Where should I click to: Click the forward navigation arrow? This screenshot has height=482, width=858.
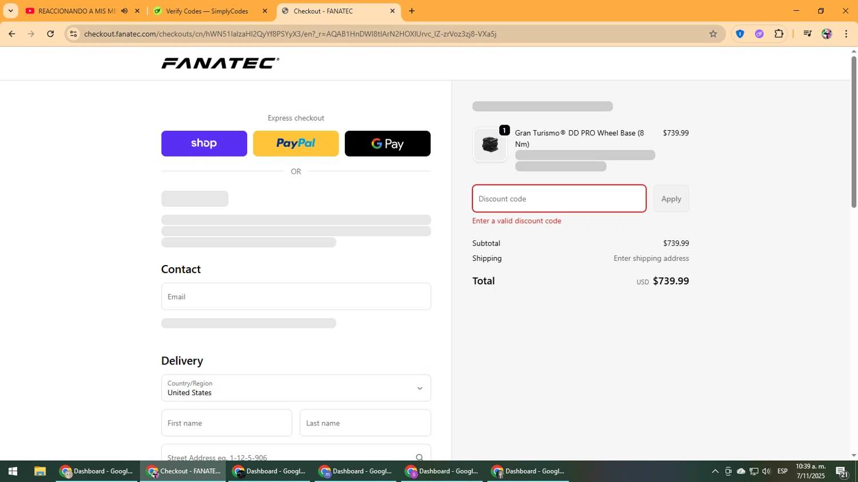[x=31, y=34]
